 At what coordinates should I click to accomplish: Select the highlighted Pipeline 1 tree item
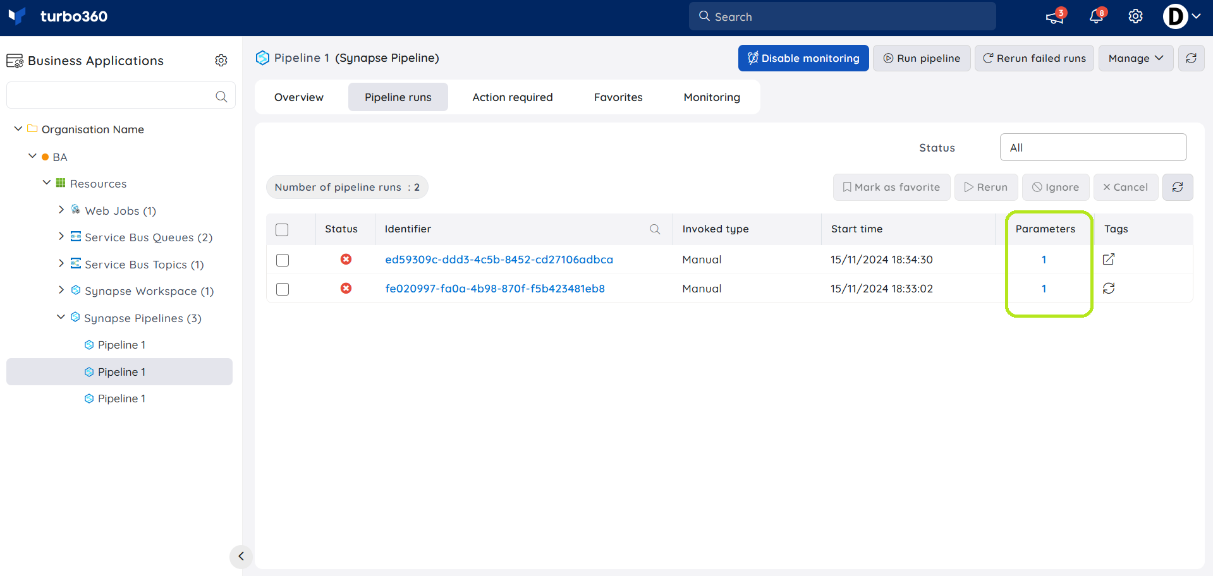click(119, 372)
